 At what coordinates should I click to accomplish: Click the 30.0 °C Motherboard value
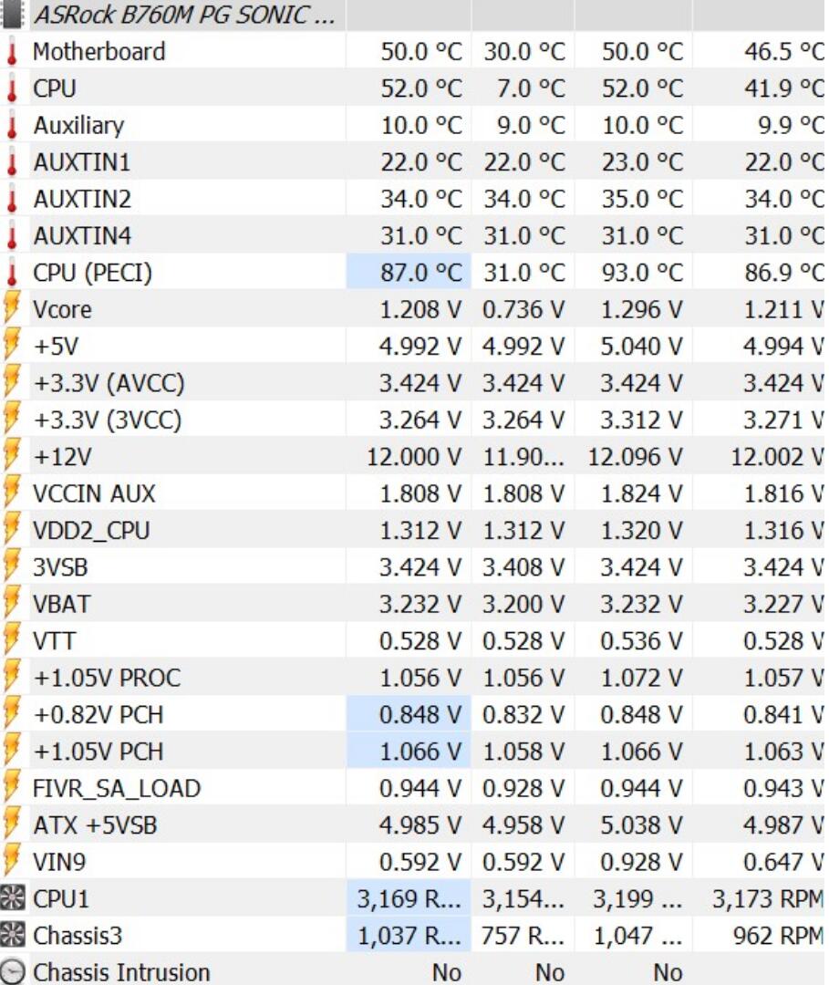[x=524, y=51]
